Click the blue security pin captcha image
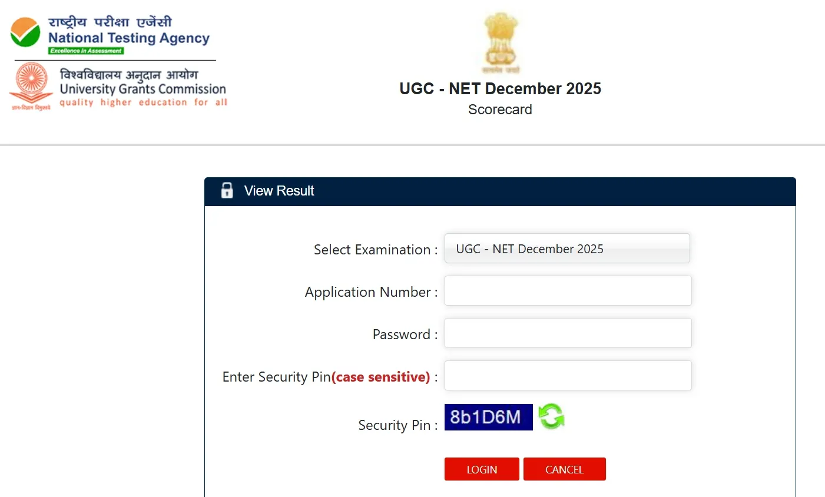 click(488, 417)
